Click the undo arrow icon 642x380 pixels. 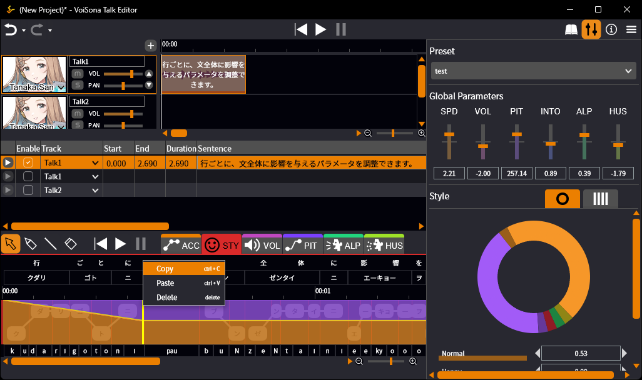(11, 29)
